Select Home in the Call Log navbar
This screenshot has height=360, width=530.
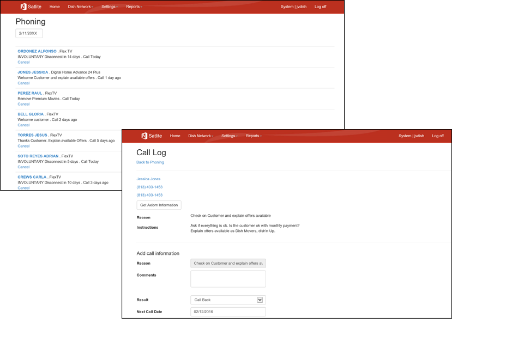pos(175,136)
